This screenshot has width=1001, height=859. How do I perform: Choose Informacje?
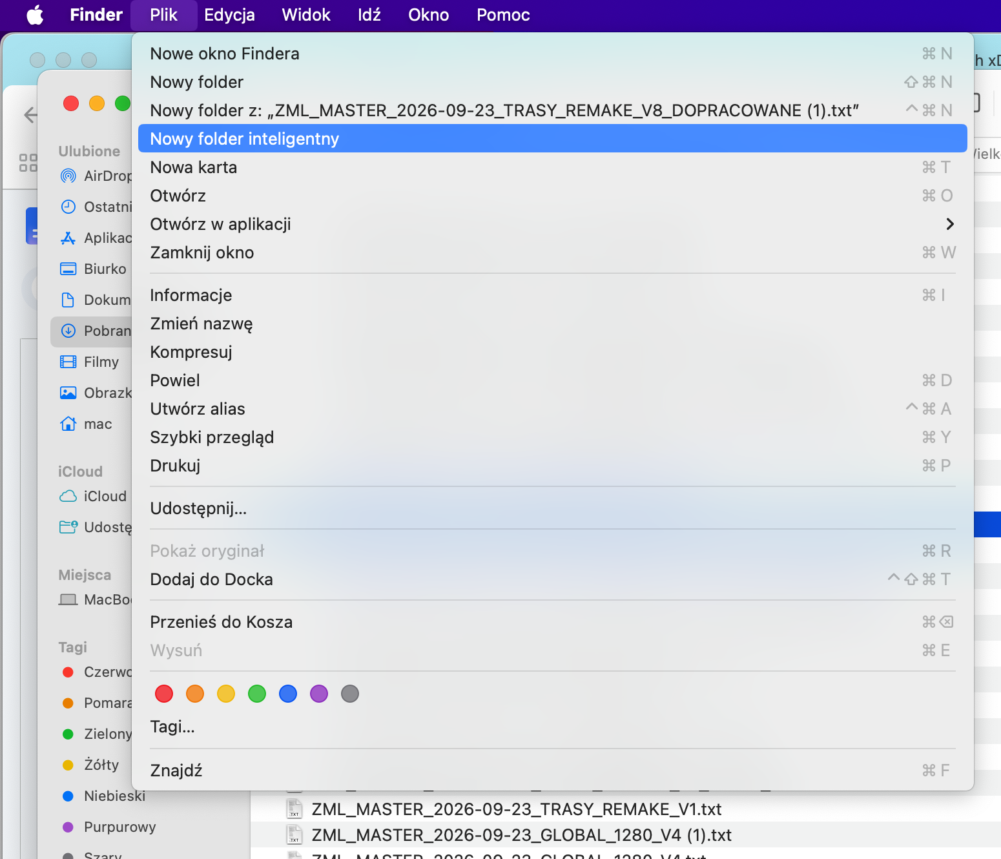[552, 295]
